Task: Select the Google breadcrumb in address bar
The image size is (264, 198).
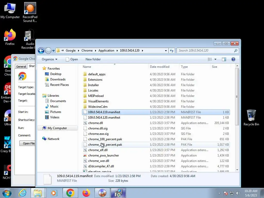Action: [71, 51]
